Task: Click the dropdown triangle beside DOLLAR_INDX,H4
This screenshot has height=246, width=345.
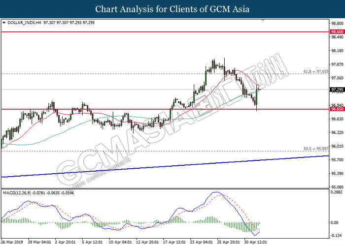Action: [4, 23]
